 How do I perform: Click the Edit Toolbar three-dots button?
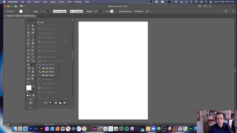[31, 108]
